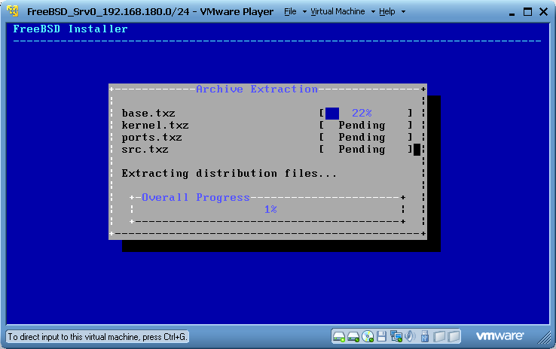This screenshot has width=556, height=349.
Task: Open the Virtual Machine menu
Action: coord(338,12)
